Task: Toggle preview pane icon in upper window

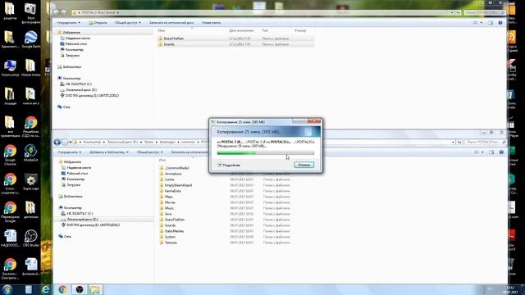Action: click(x=491, y=23)
